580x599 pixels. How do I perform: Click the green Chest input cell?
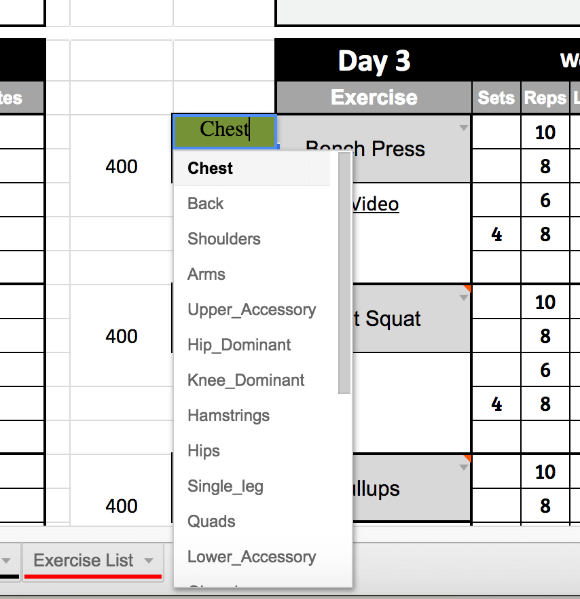(x=224, y=130)
